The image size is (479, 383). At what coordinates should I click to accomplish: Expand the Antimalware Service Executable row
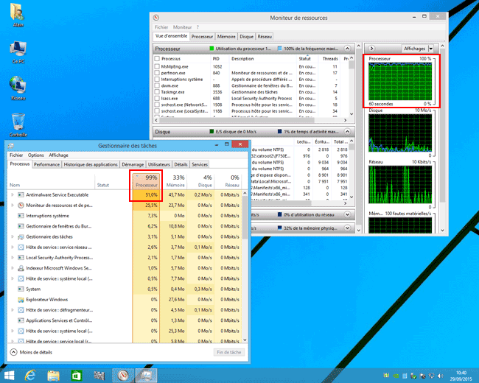pos(12,194)
